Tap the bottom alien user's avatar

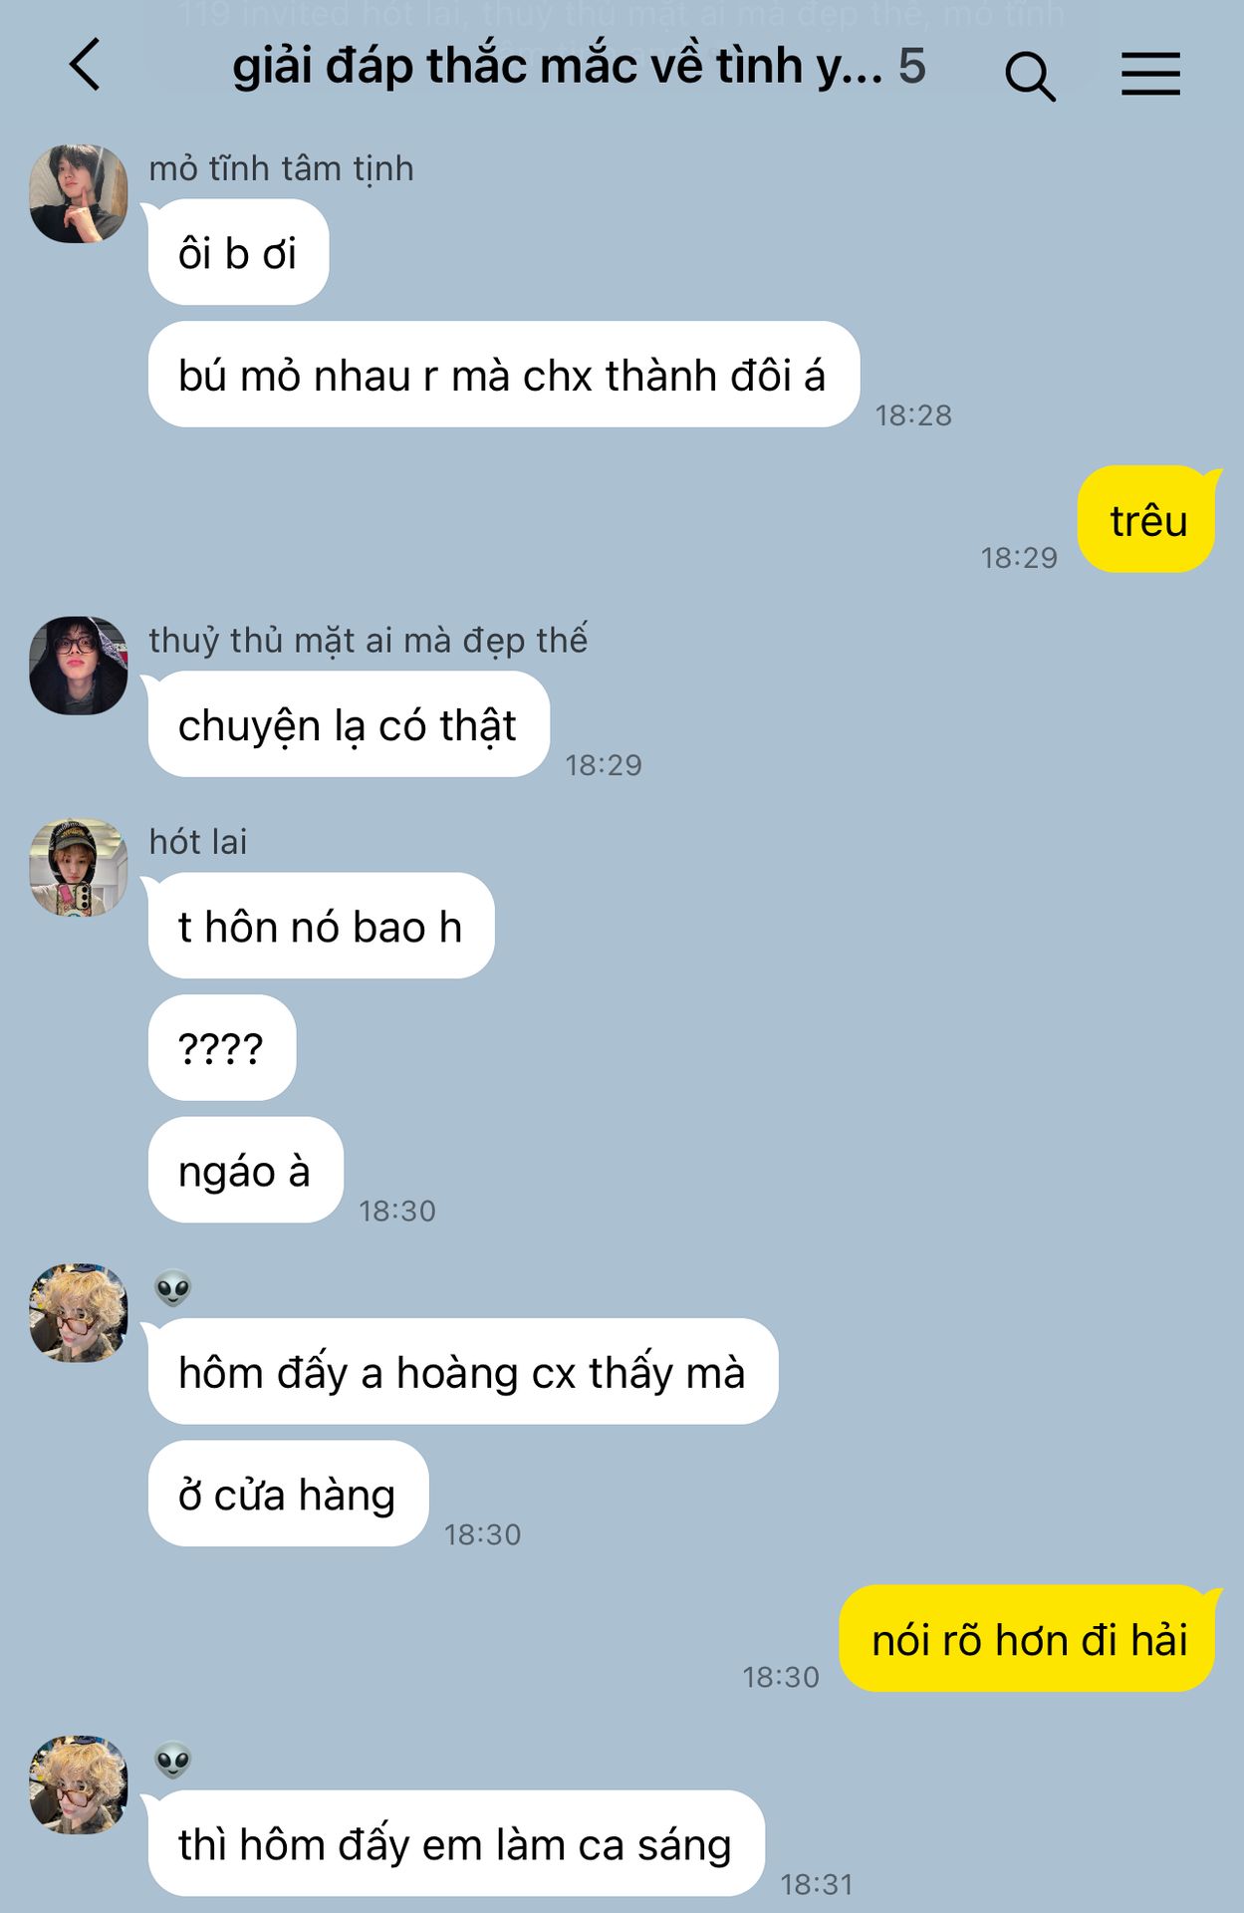[x=79, y=1783]
